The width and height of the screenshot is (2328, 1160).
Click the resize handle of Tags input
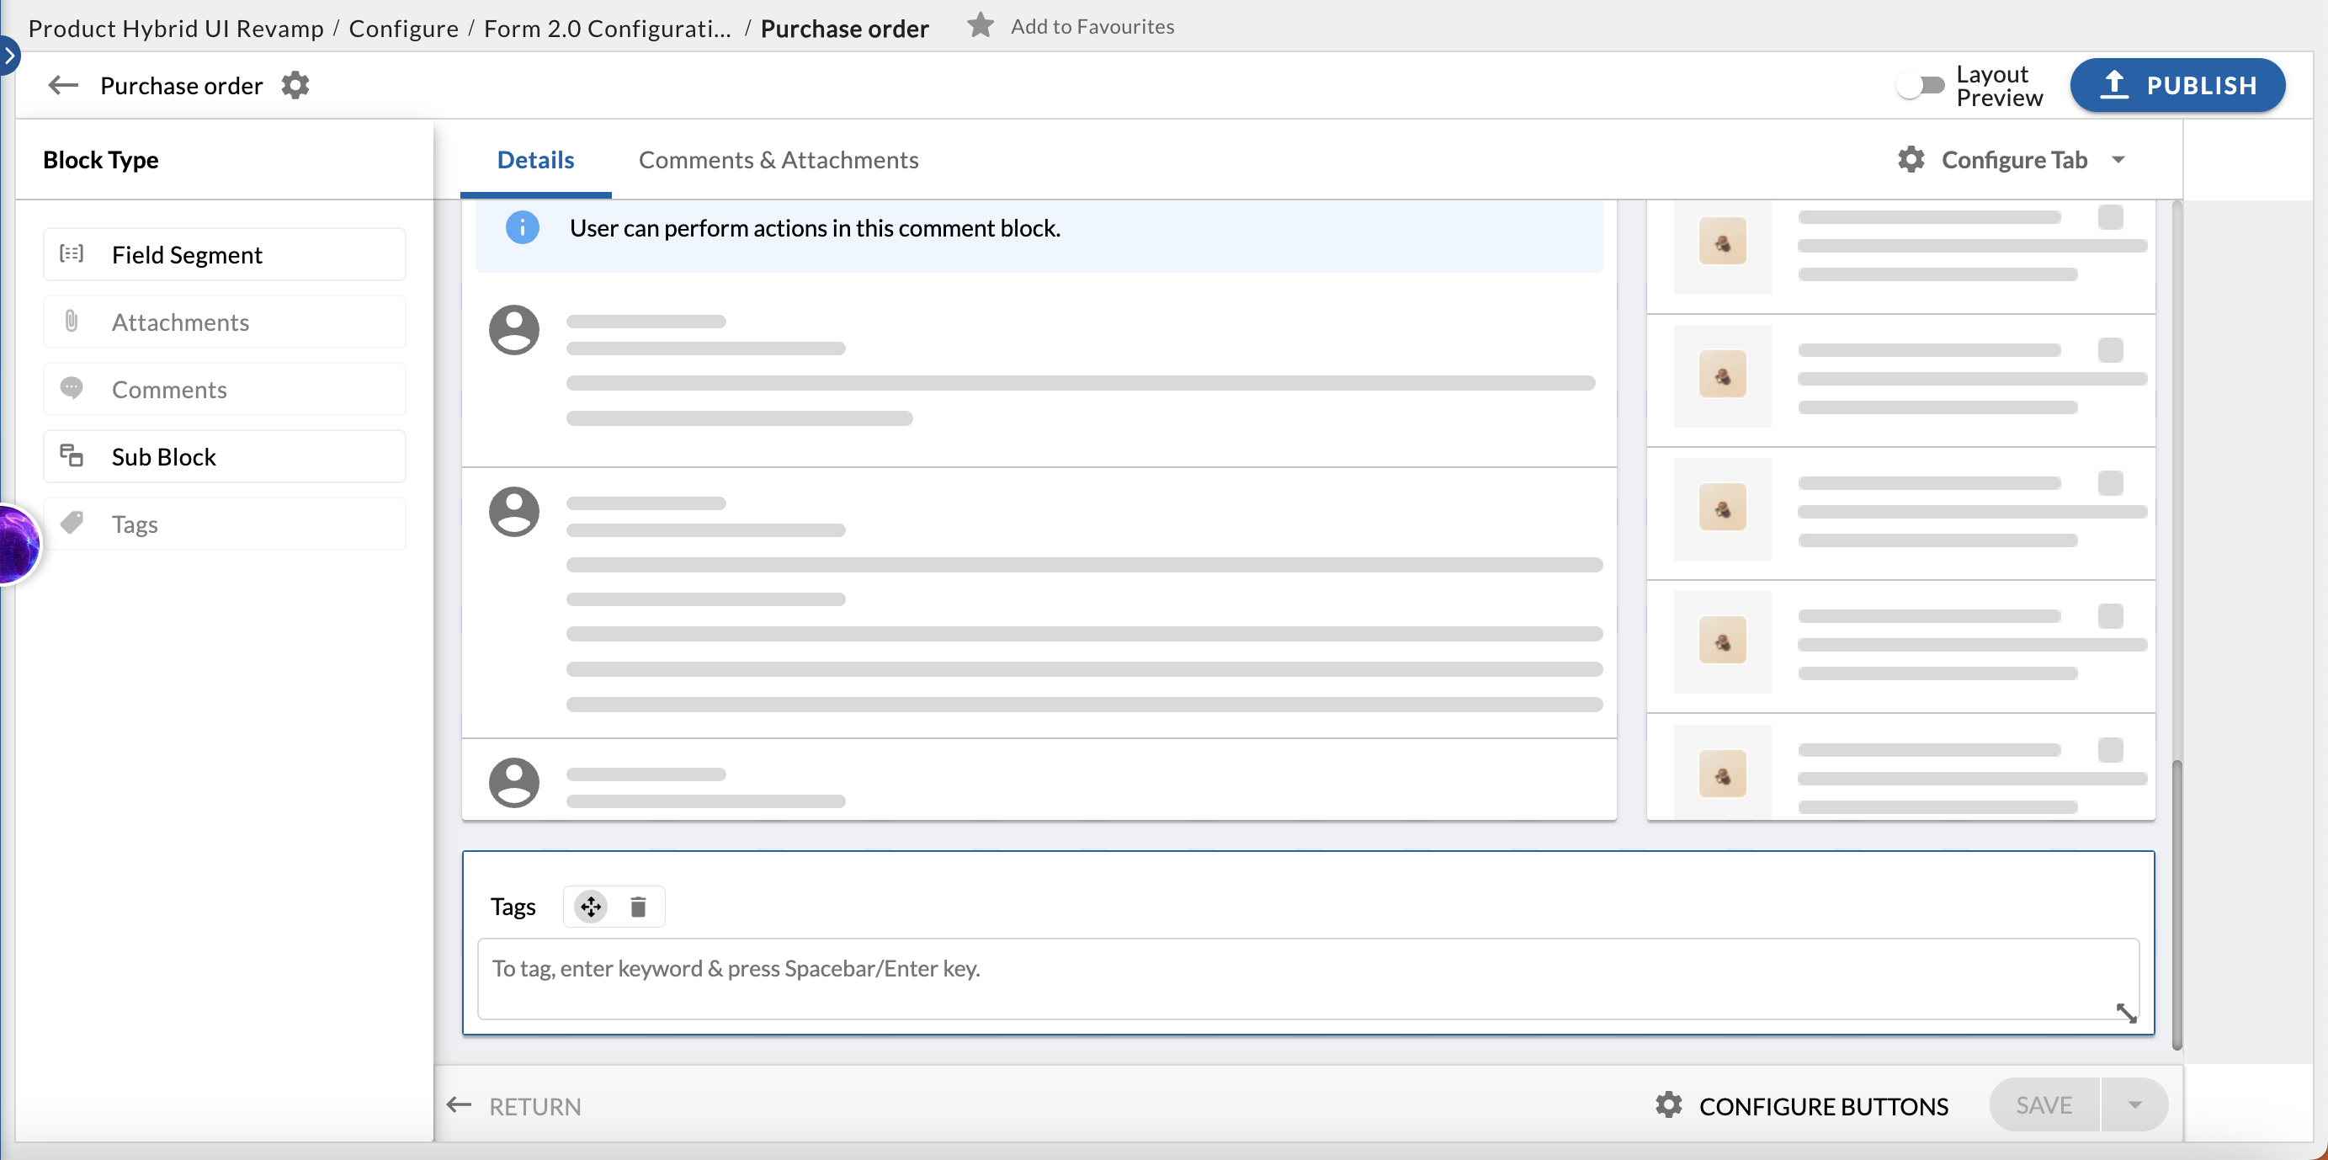coord(2125,1013)
